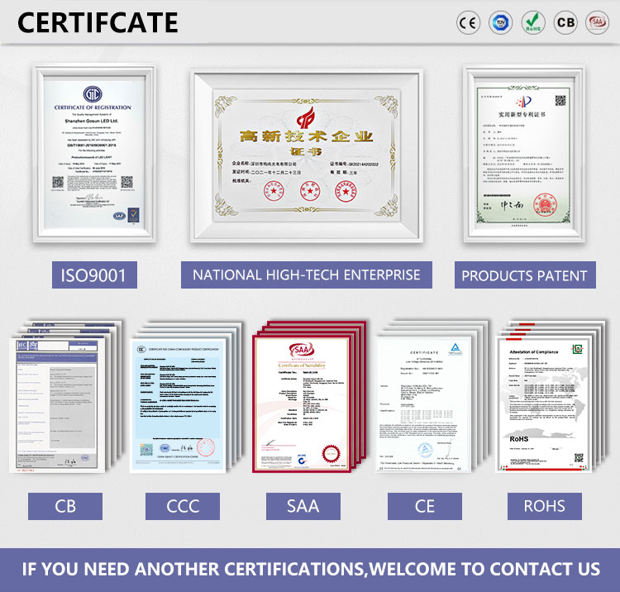Viewport: 620px width, 592px height.
Task: Click the CERTIFCATE heading text
Action: [98, 22]
